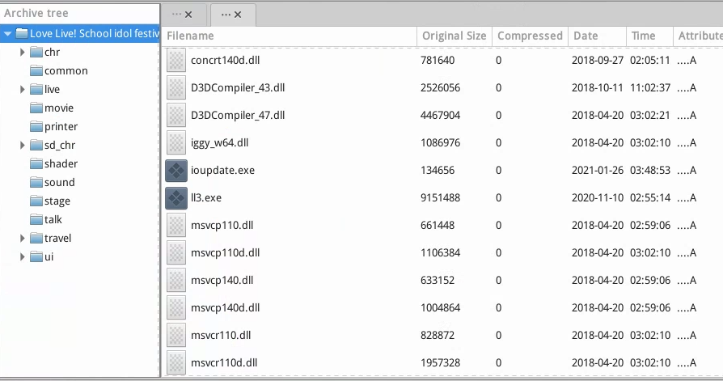Click date 2018-09-27
The image size is (723, 381).
pos(598,61)
